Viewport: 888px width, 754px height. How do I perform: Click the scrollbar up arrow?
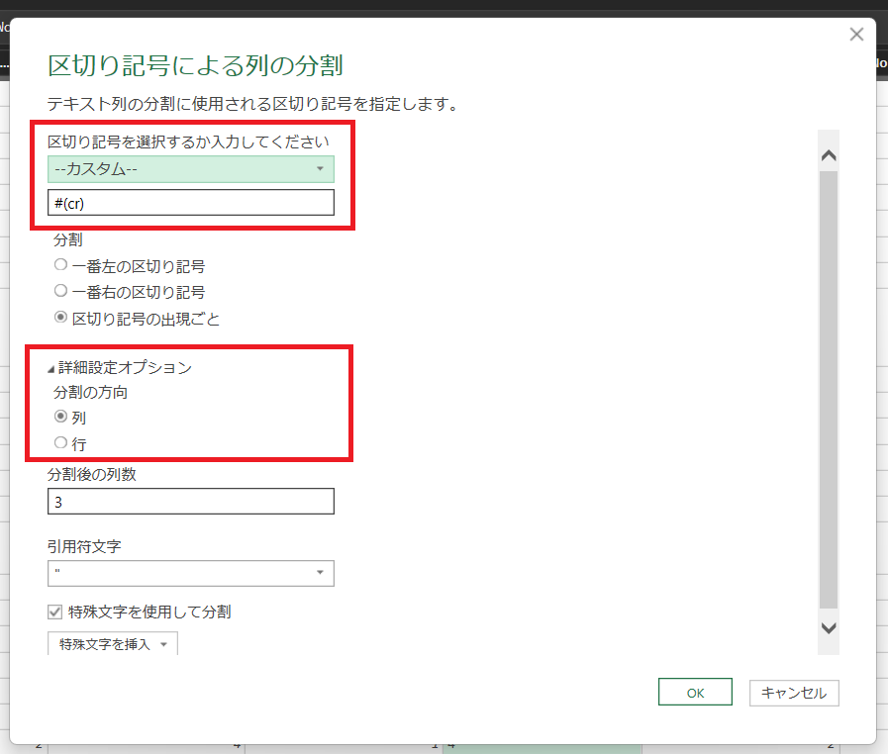(829, 155)
